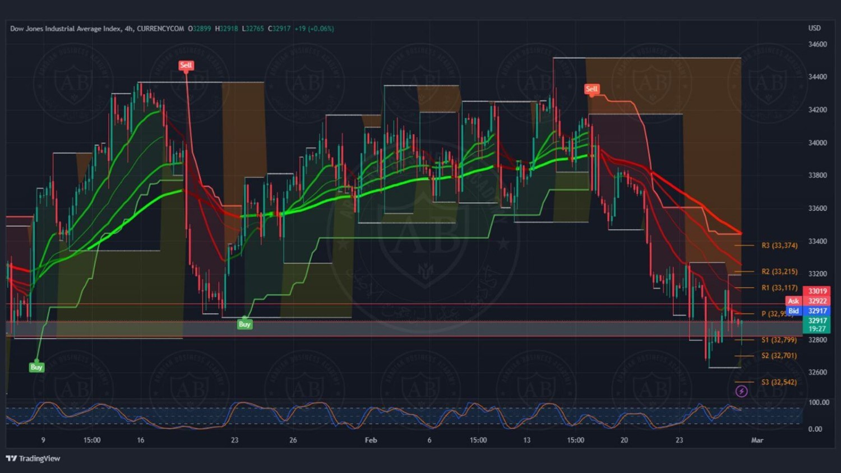Click the 33200 price axis label
This screenshot has height=473, width=841.
click(x=817, y=274)
